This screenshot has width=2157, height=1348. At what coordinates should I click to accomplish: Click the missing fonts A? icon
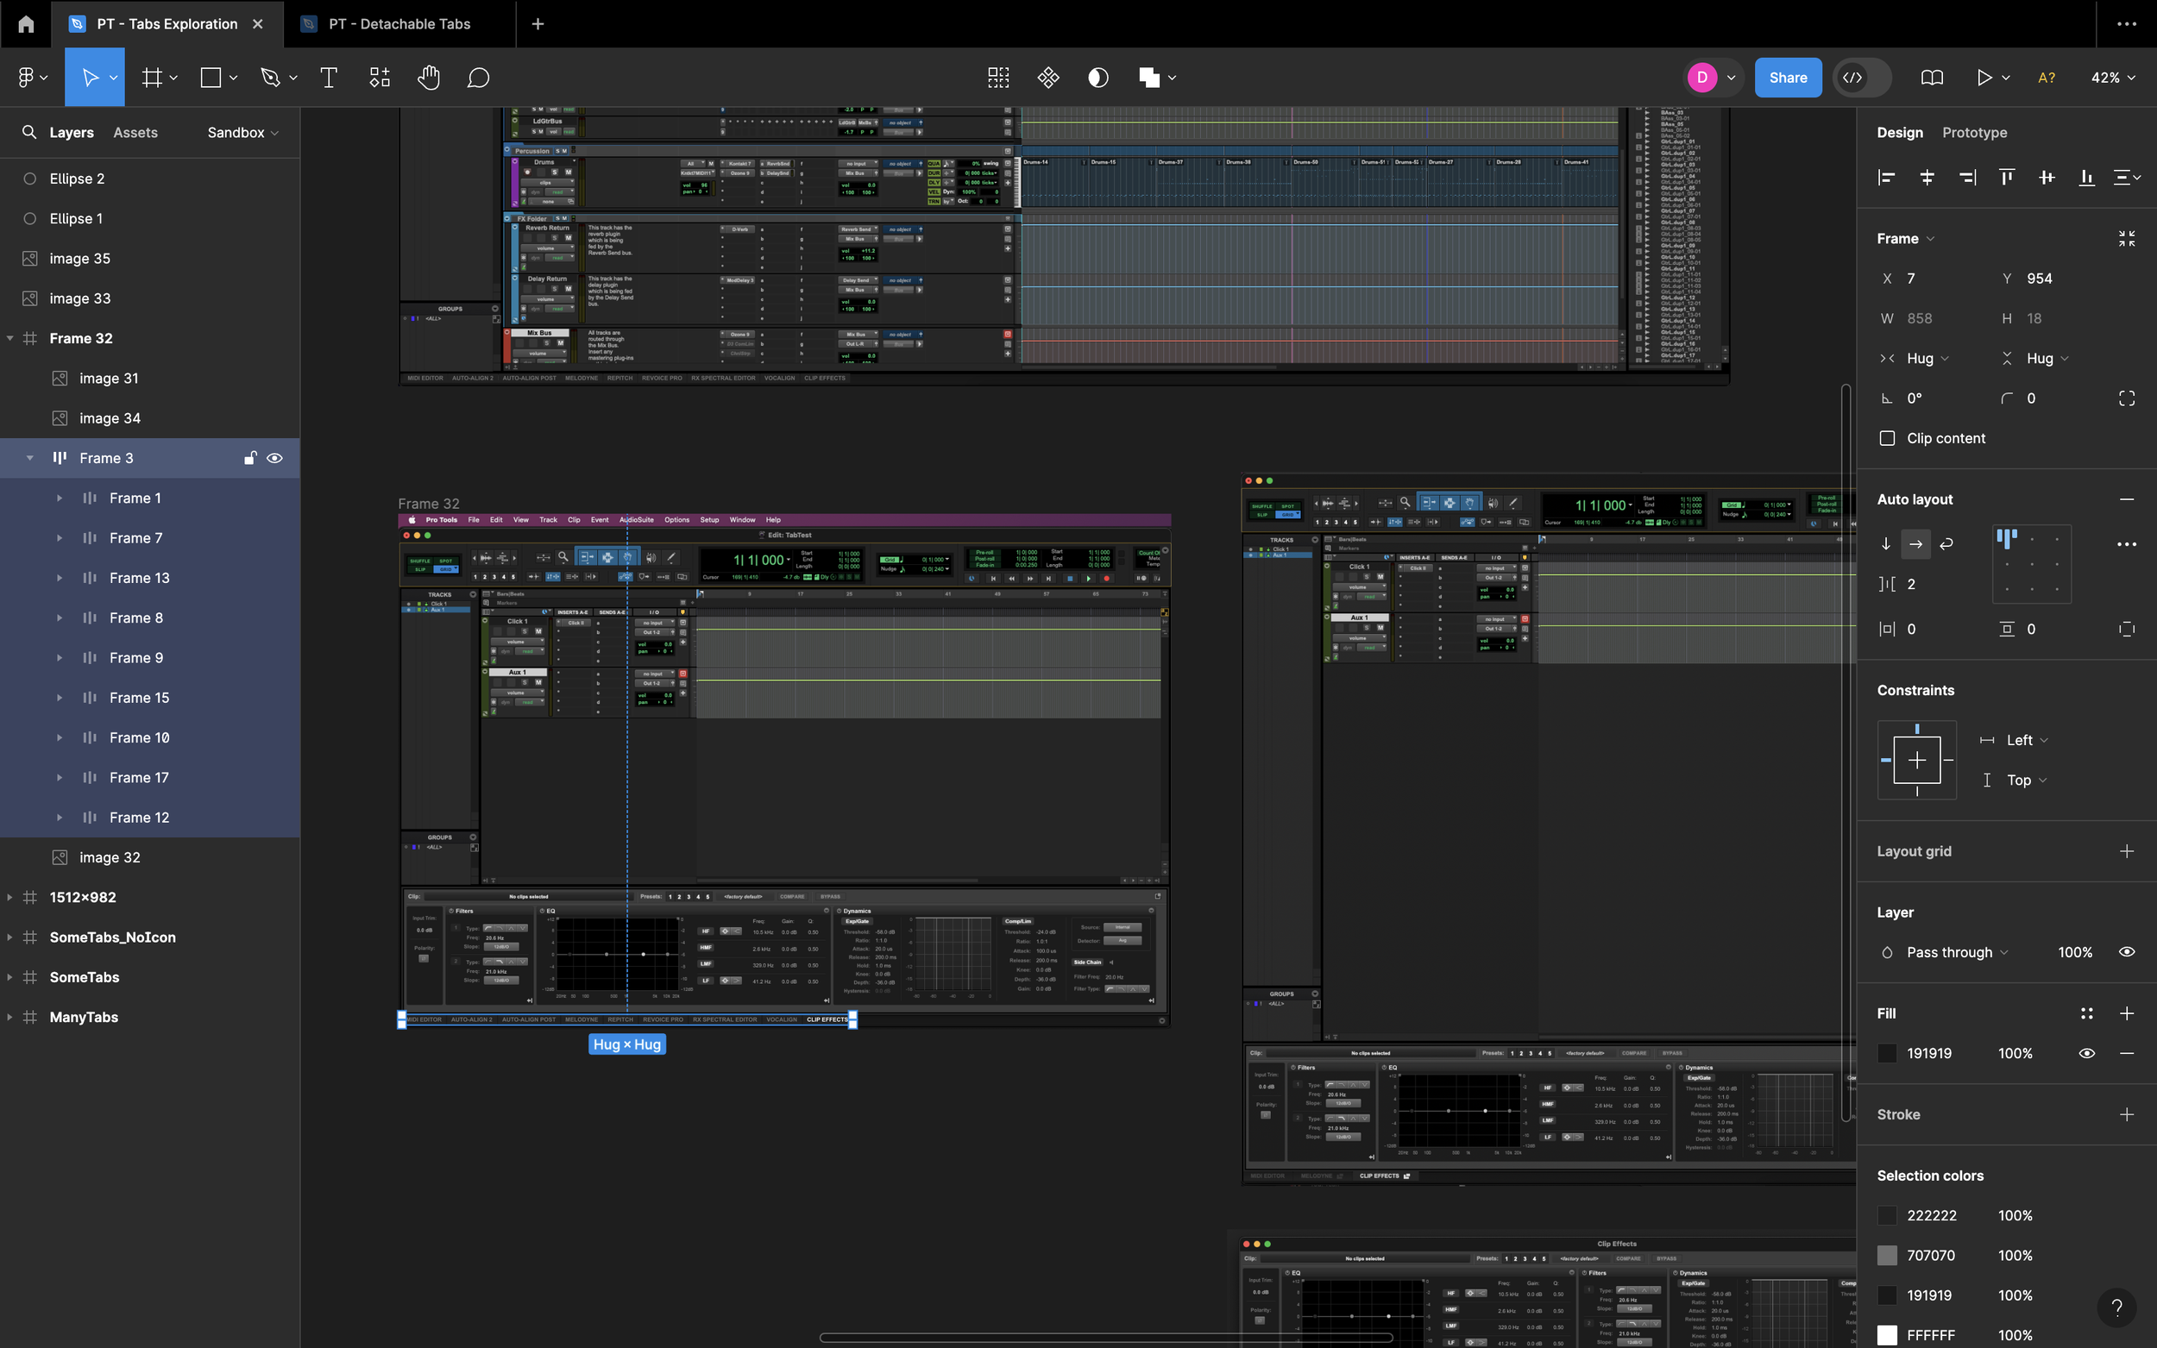pos(2047,78)
